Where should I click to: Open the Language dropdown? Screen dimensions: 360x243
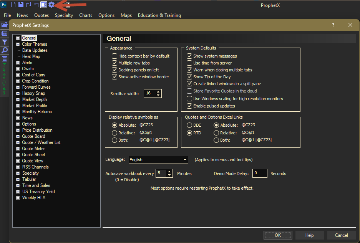158,160
